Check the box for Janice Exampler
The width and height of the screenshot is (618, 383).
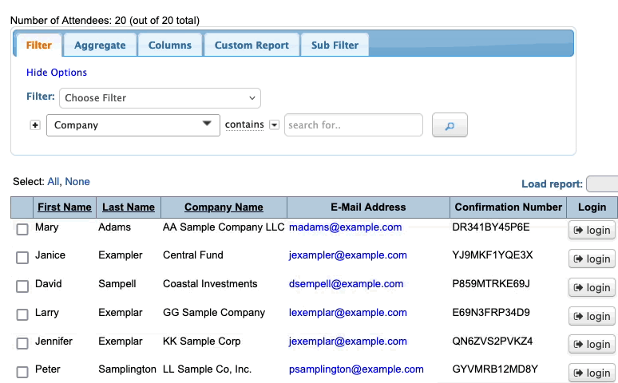[22, 258]
